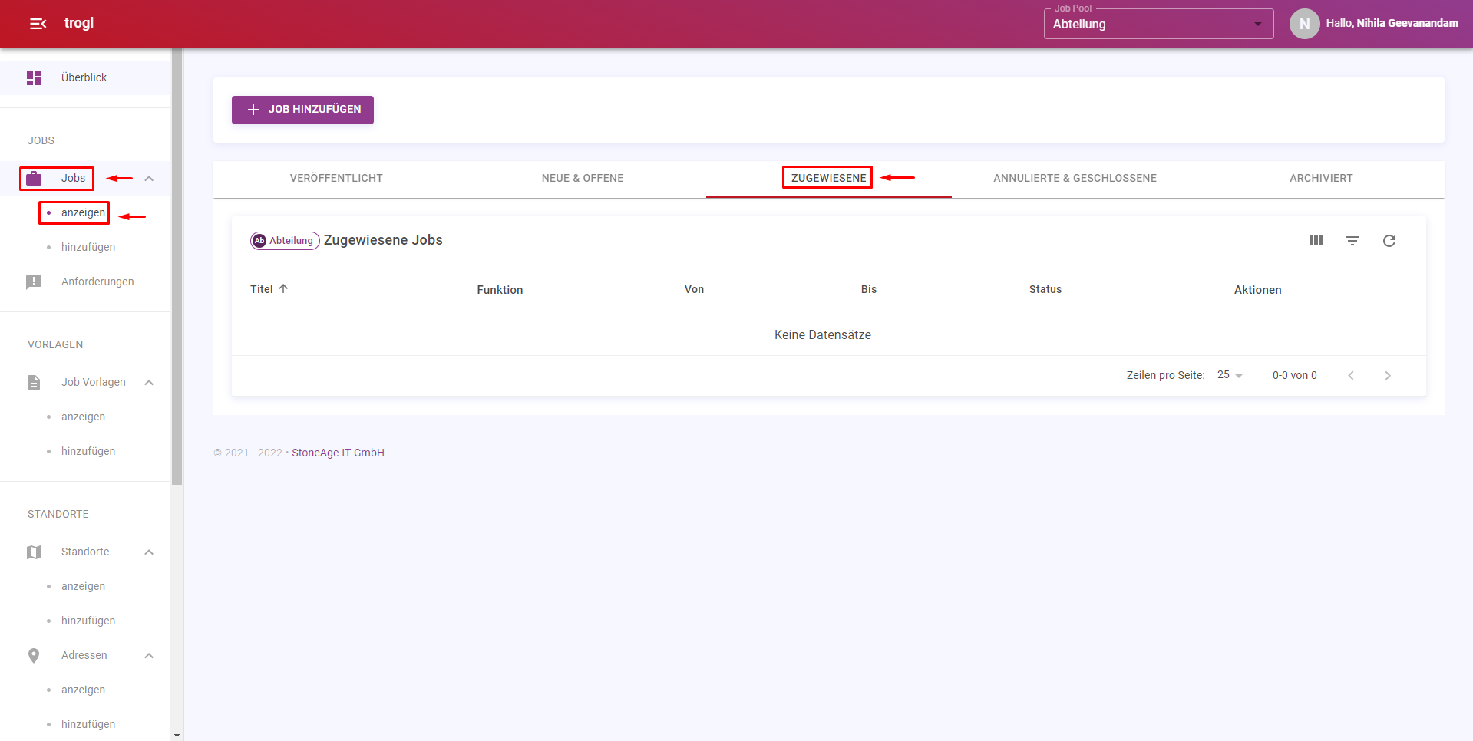
Task: Collapse the sidebar with the hamburger menu icon
Action: 38,24
